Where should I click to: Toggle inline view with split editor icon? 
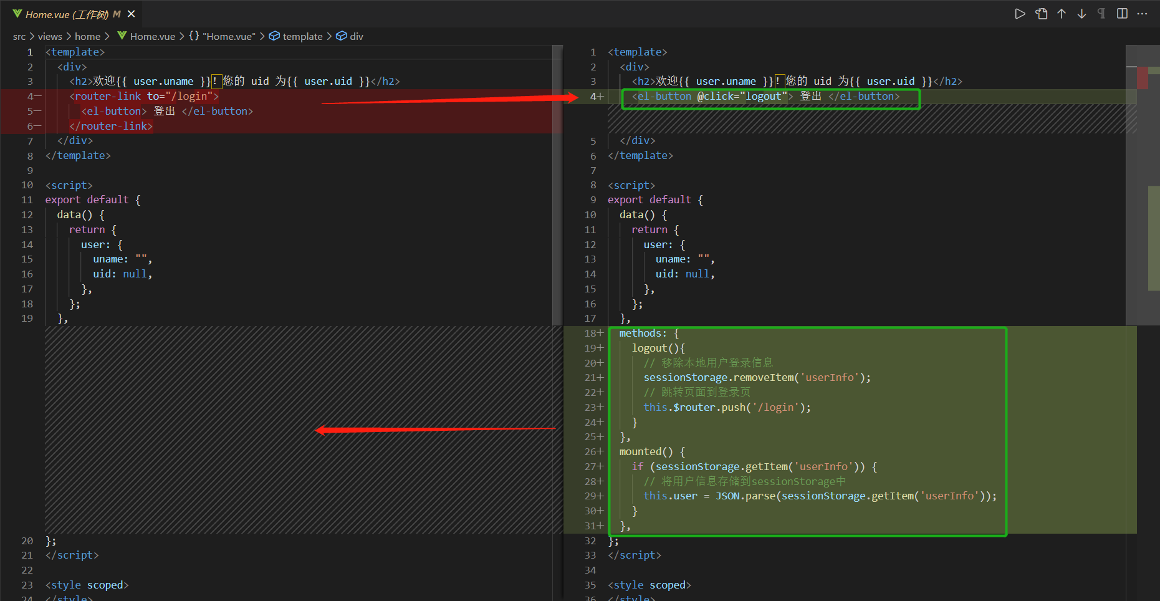(1122, 14)
